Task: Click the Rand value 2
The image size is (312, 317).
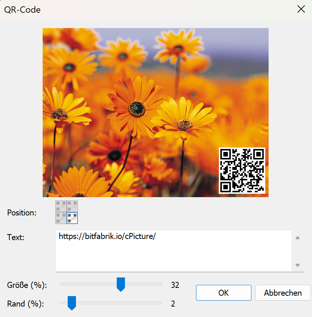Action: (173, 304)
